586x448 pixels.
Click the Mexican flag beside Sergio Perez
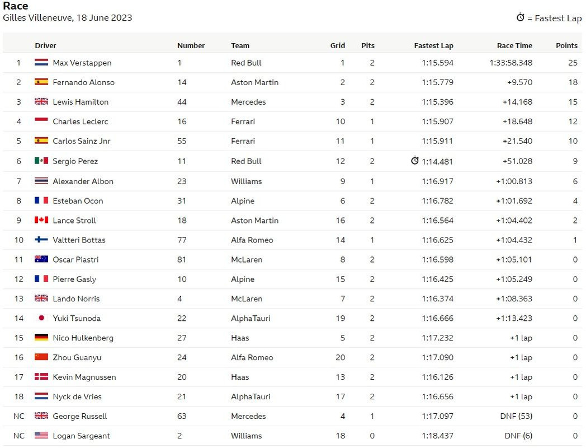[41, 161]
